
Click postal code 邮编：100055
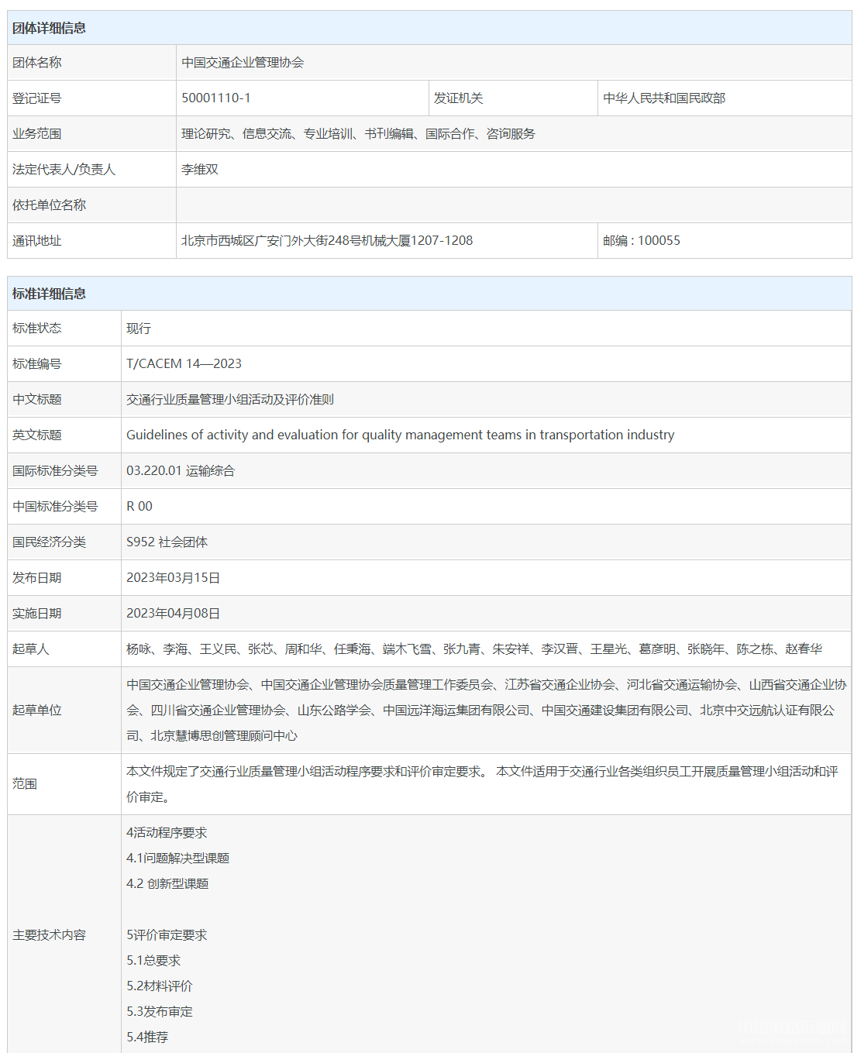pyautogui.click(x=642, y=241)
